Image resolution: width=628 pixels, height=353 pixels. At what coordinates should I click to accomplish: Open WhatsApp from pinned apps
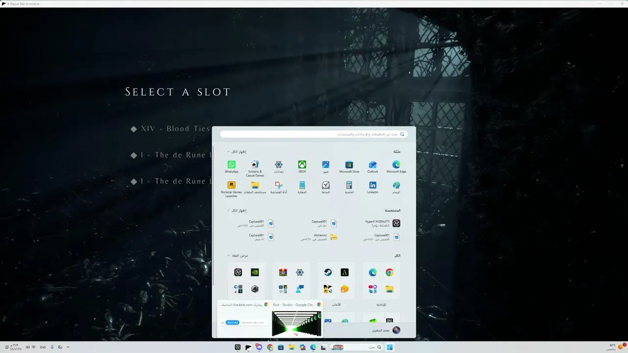click(x=232, y=167)
